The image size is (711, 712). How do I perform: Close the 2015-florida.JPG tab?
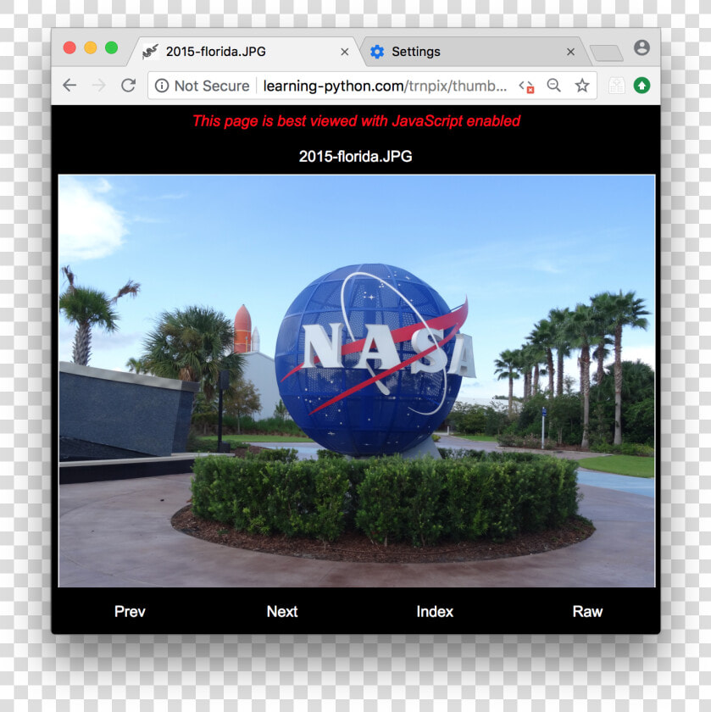pos(345,52)
